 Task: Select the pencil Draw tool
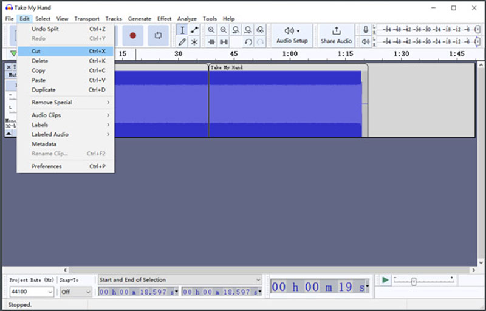coord(182,41)
